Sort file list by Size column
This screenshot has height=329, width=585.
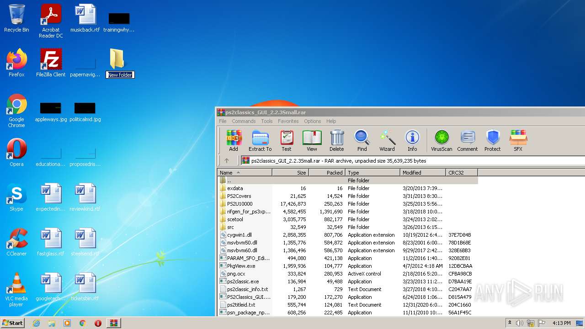pos(291,172)
